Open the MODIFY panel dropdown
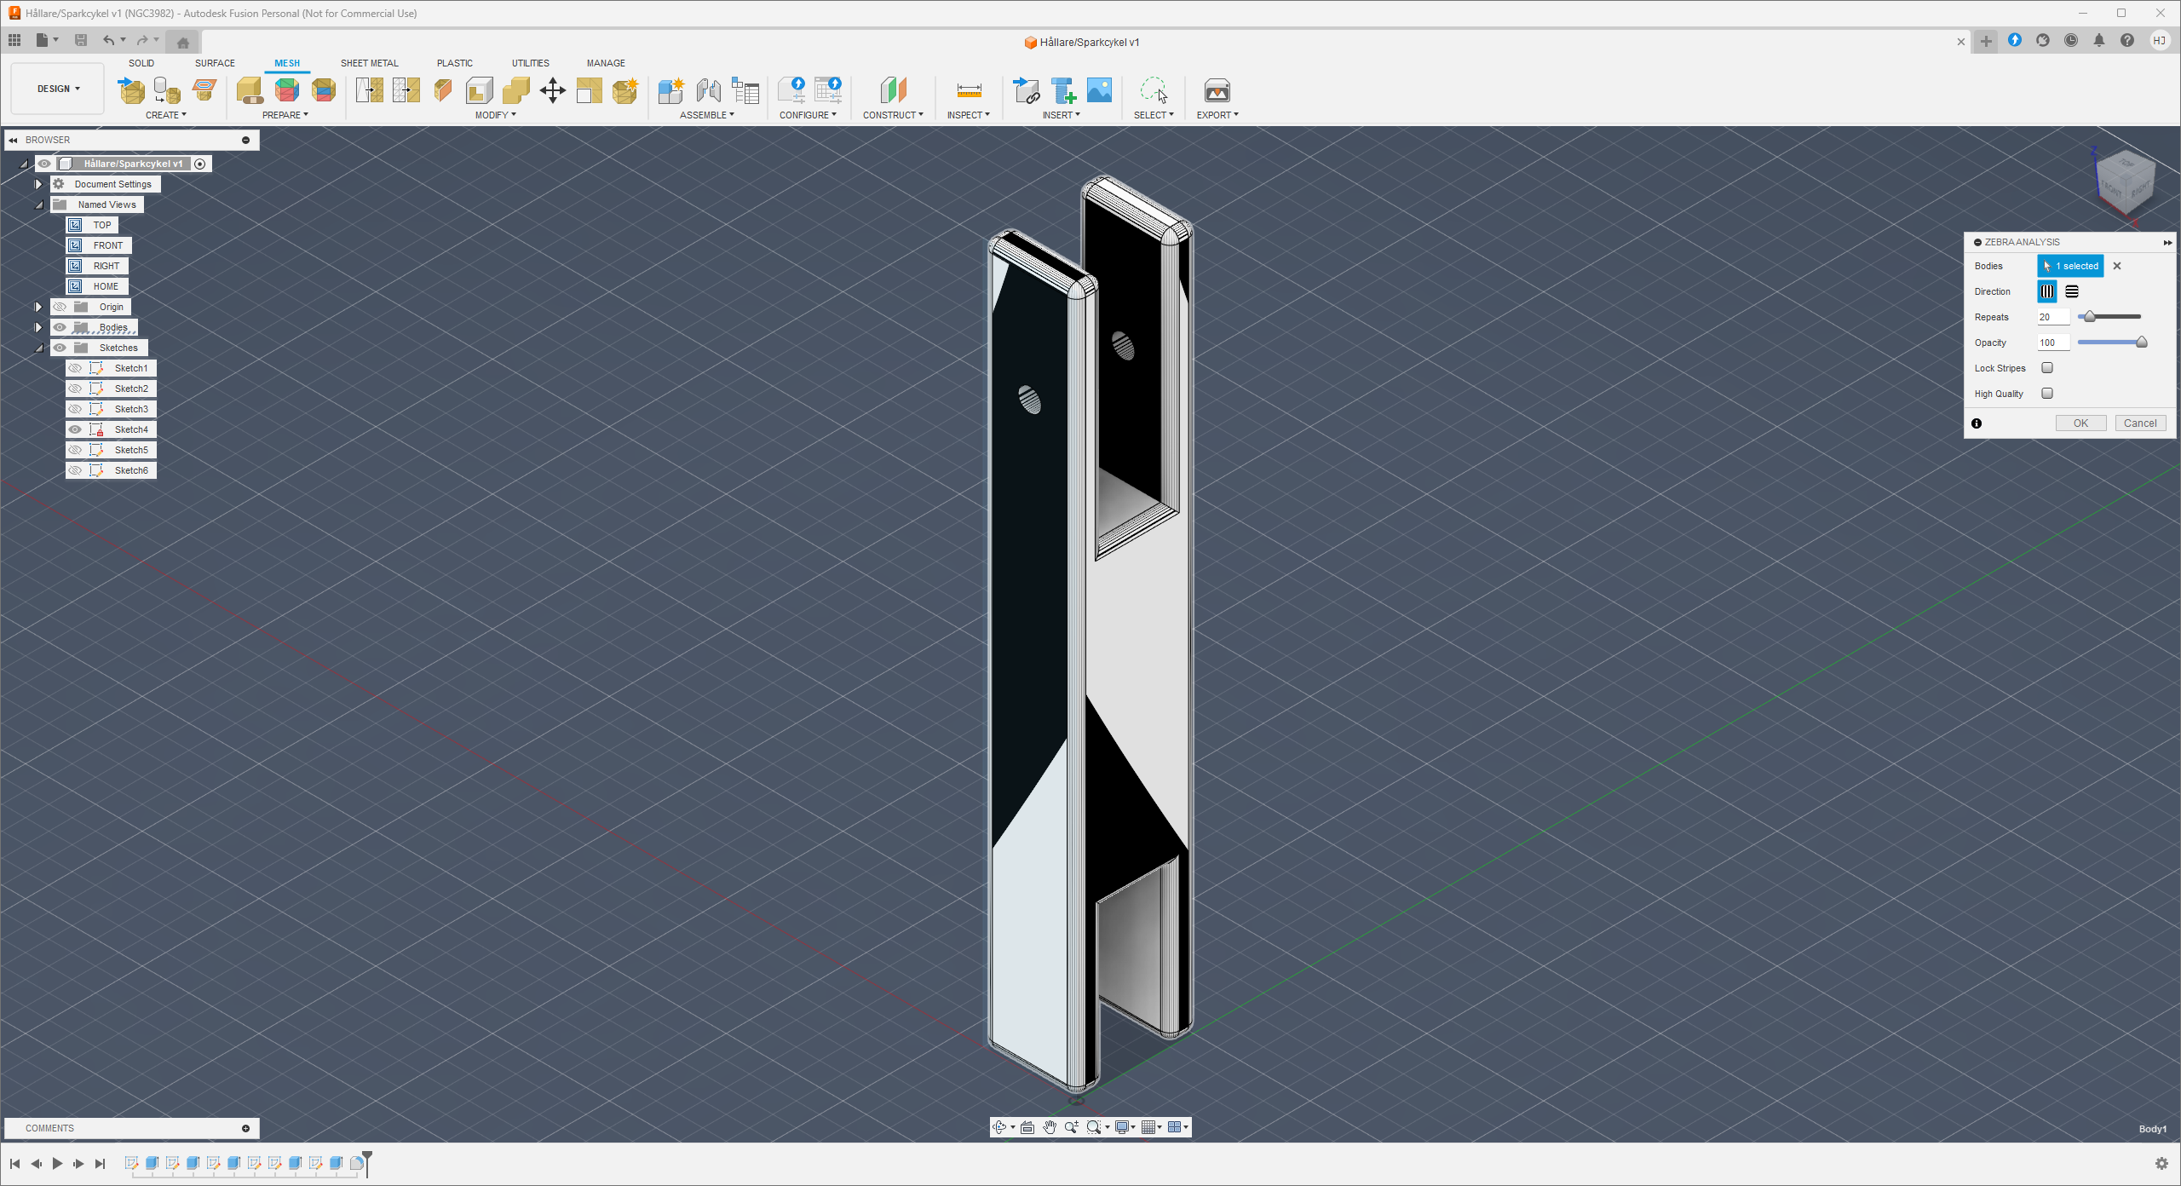This screenshot has width=2181, height=1186. pyautogui.click(x=496, y=115)
